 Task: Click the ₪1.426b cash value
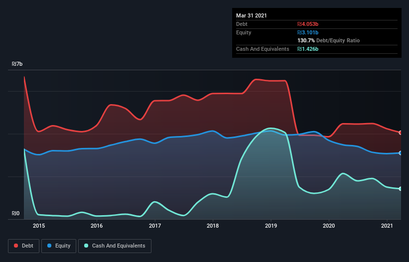[x=308, y=49]
